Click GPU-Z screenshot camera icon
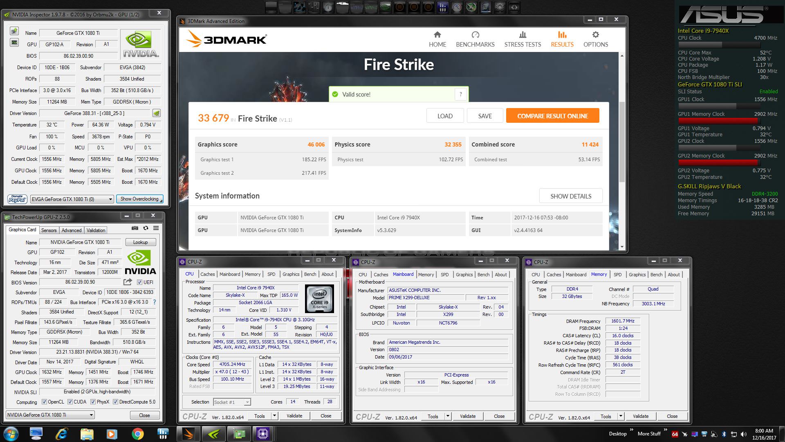 pyautogui.click(x=135, y=228)
